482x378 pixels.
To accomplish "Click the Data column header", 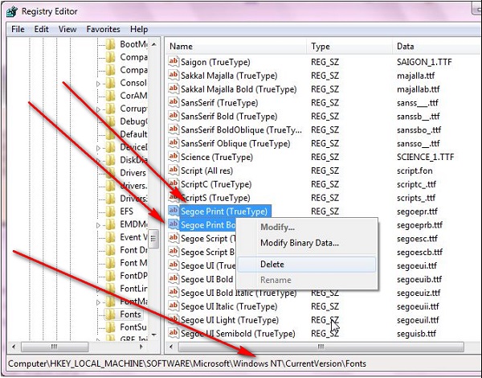I will click(405, 47).
